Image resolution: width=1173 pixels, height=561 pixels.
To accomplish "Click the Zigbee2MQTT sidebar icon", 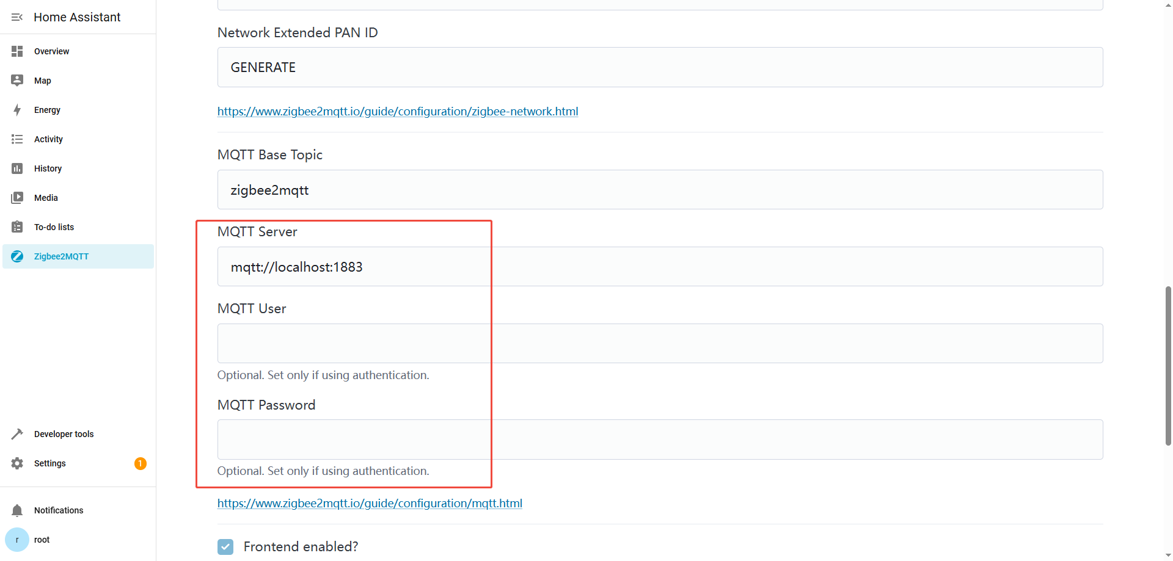I will (x=17, y=256).
